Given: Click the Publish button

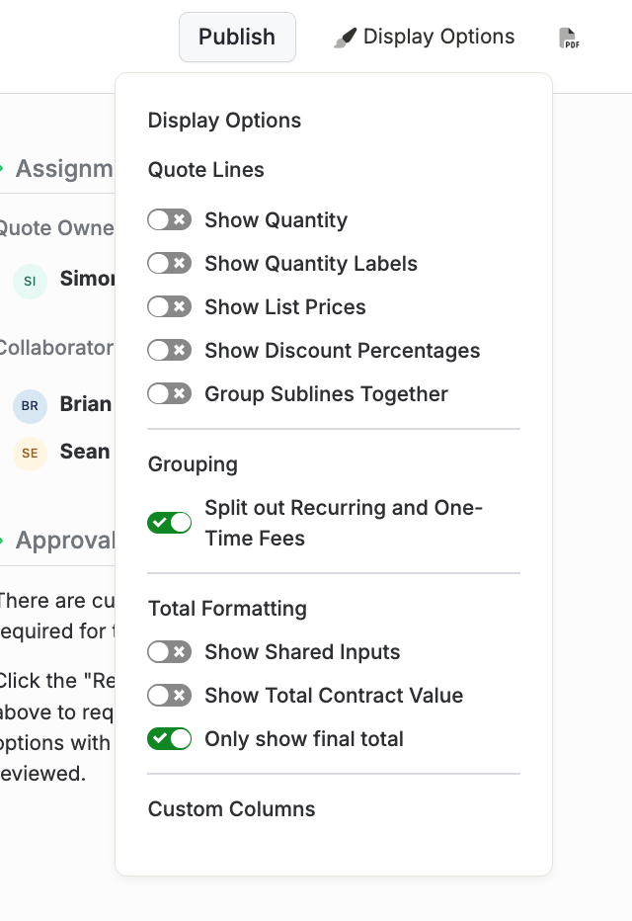Looking at the screenshot, I should [x=237, y=37].
